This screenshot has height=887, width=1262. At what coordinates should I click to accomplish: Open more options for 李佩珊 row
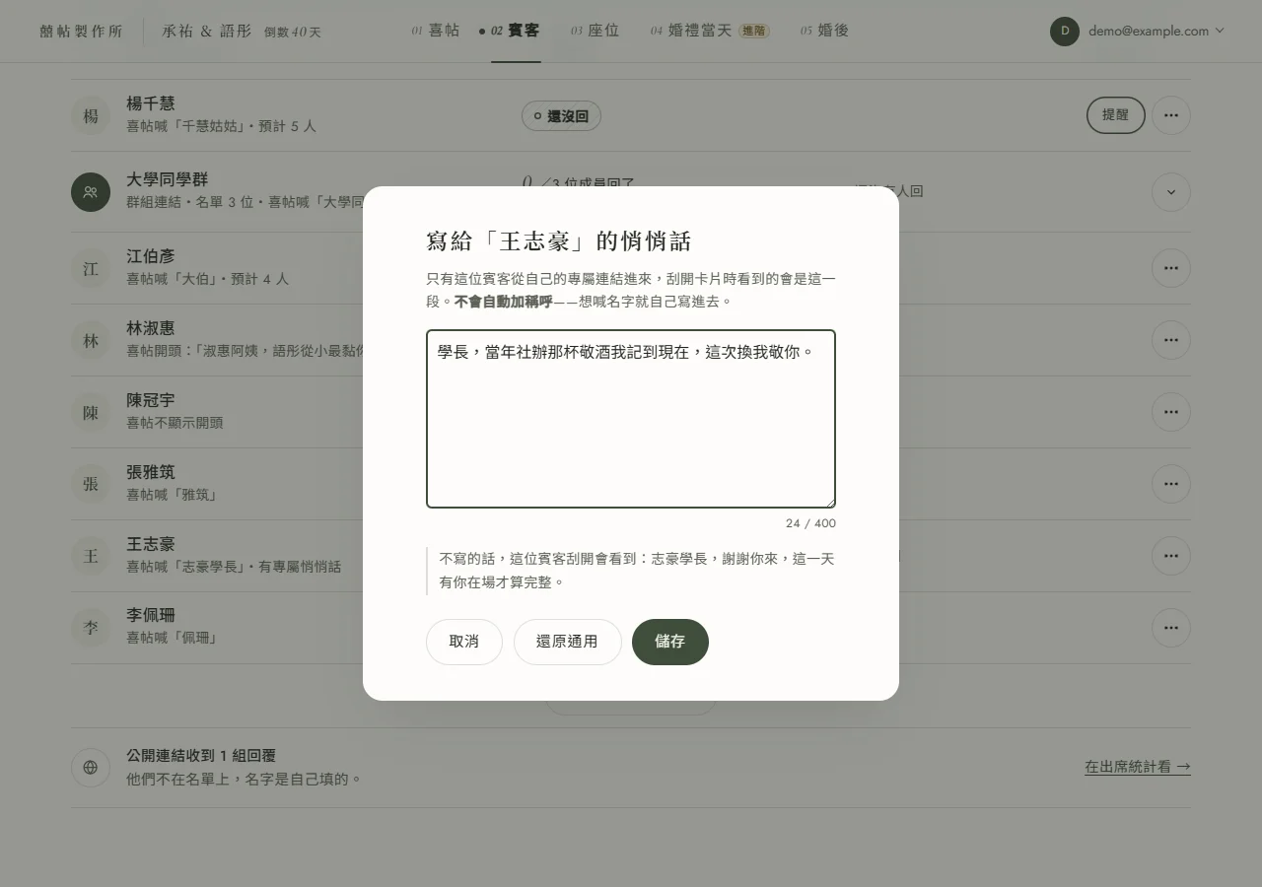pyautogui.click(x=1170, y=628)
